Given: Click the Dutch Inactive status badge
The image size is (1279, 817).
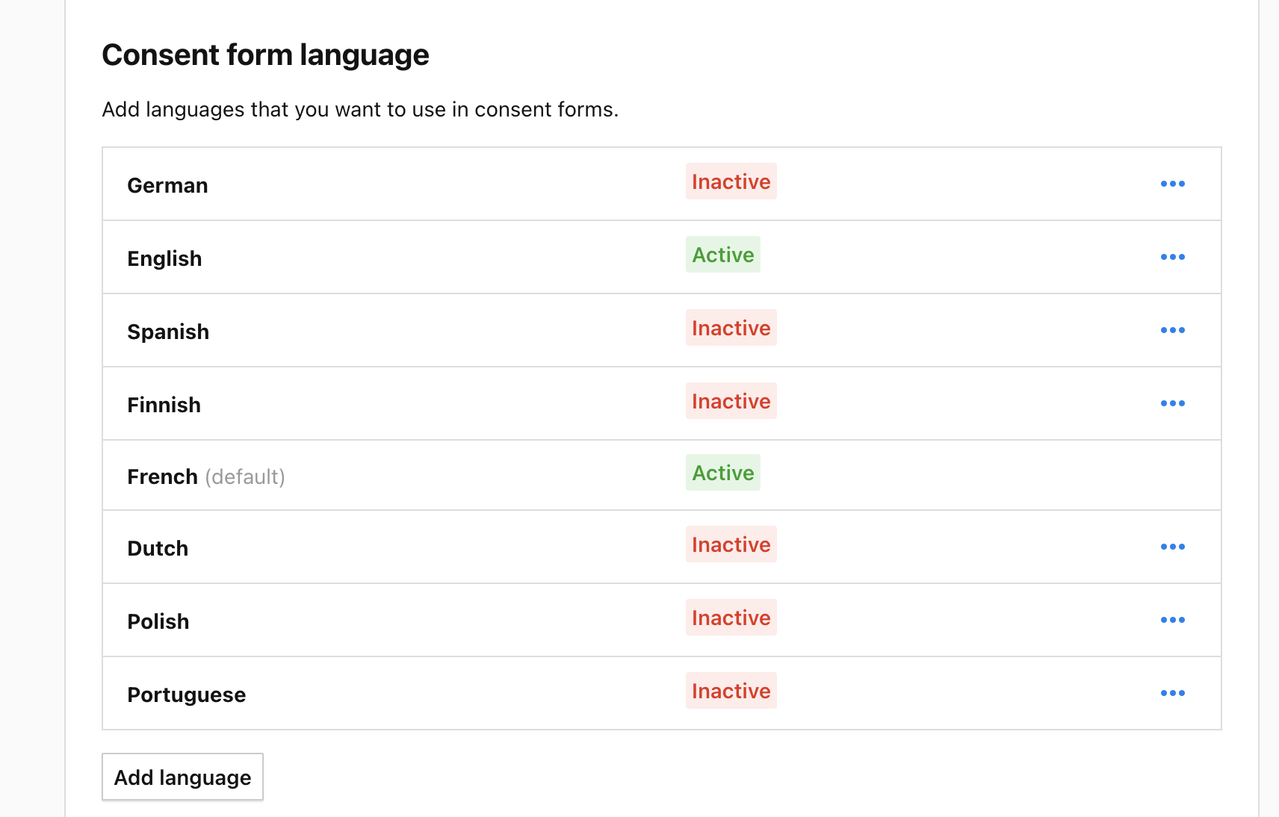Looking at the screenshot, I should point(731,544).
